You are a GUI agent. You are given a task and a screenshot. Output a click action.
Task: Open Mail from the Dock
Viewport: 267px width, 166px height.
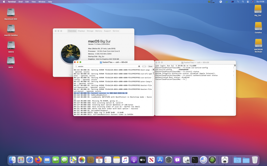(47, 160)
